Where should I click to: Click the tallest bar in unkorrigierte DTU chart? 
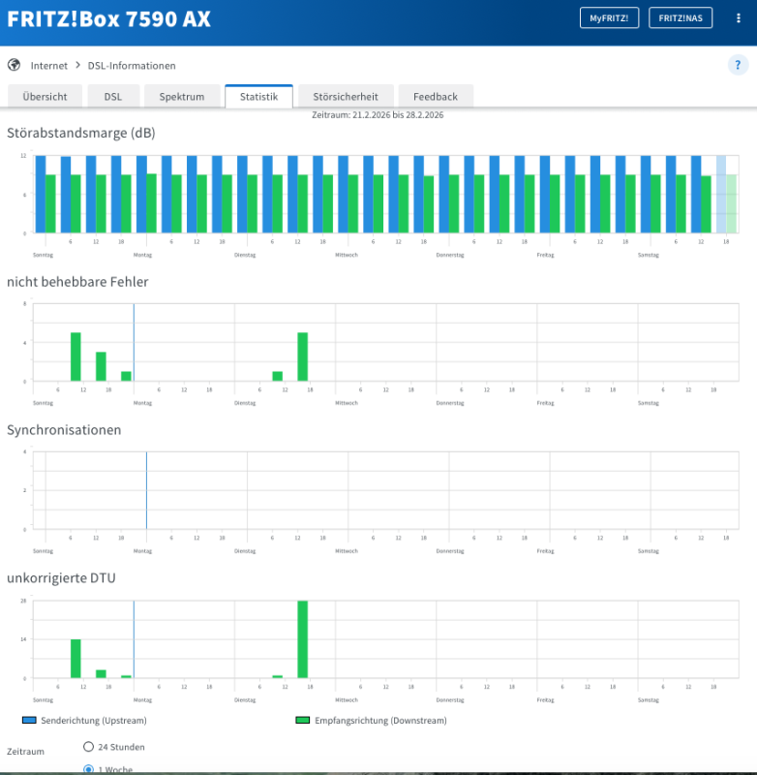pyautogui.click(x=303, y=639)
